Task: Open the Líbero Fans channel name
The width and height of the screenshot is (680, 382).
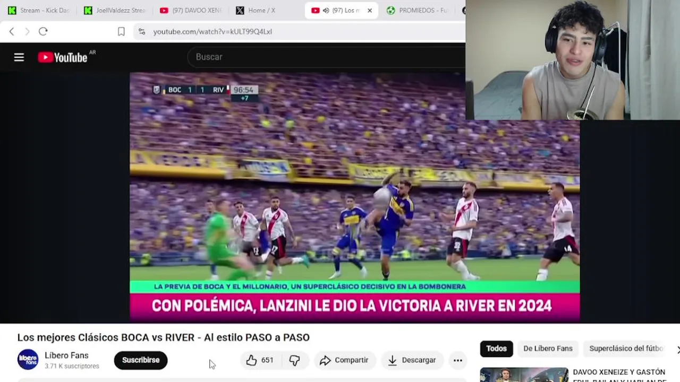Action: click(x=66, y=355)
